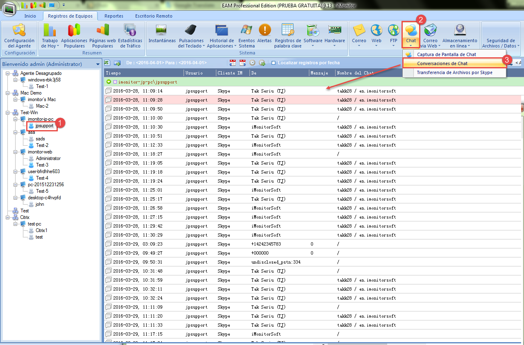This screenshot has width=524, height=345.
Task: Select the Administrator user under imonitor-web
Action: point(48,158)
